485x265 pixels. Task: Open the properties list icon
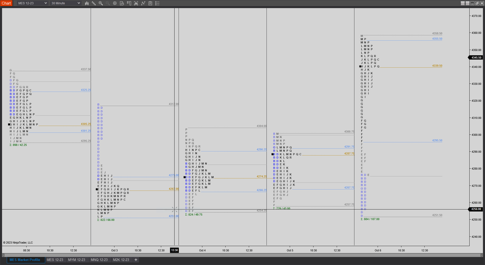pos(157,3)
